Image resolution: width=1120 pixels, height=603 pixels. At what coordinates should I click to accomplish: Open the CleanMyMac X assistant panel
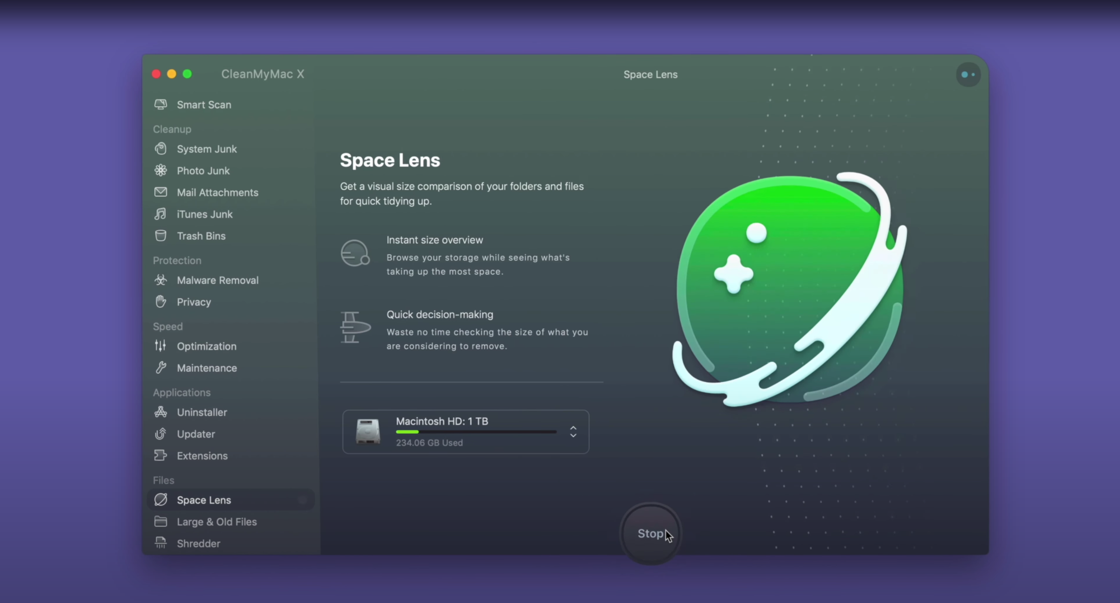click(968, 74)
